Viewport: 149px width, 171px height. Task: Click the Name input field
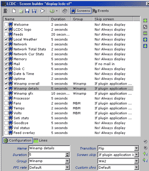[49, 148]
